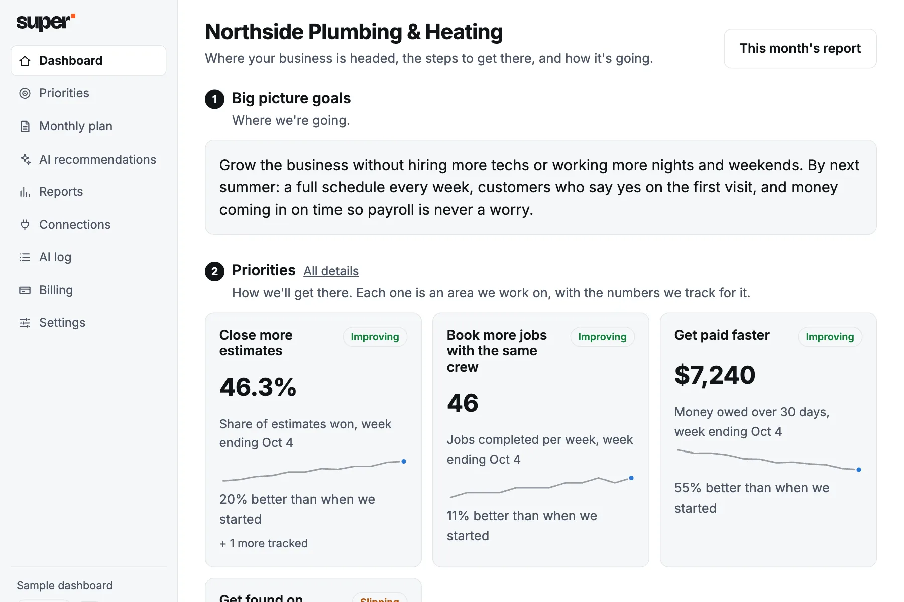
Task: Click Improving badge on Close more estimates
Action: (x=375, y=337)
